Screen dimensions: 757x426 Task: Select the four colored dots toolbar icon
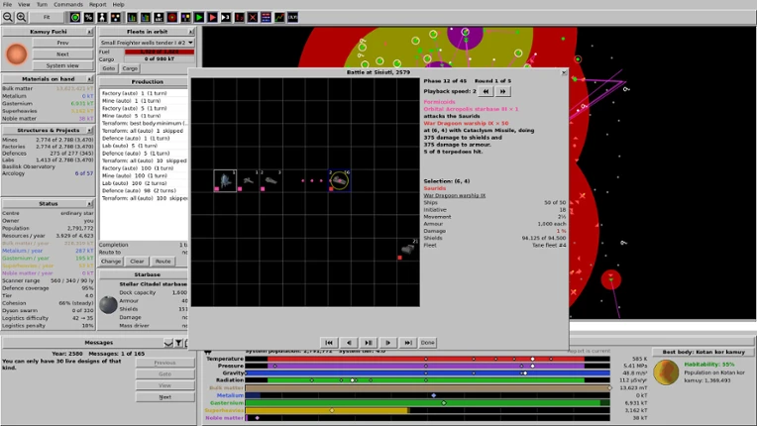pos(116,18)
